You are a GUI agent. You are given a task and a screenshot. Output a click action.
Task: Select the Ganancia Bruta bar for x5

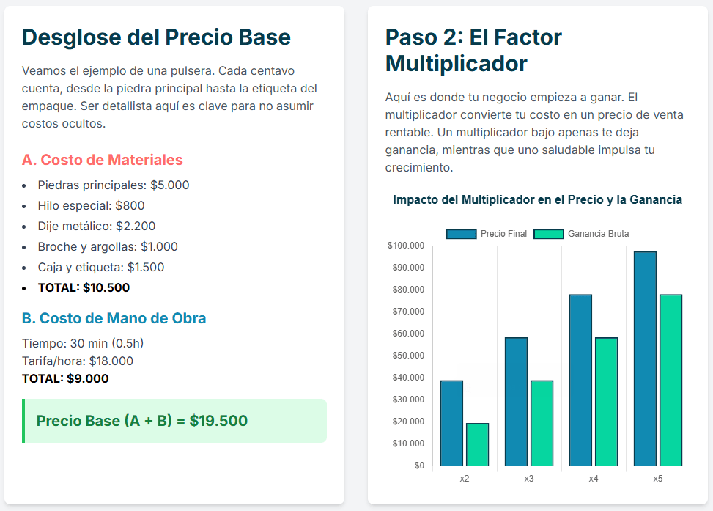tap(670, 380)
